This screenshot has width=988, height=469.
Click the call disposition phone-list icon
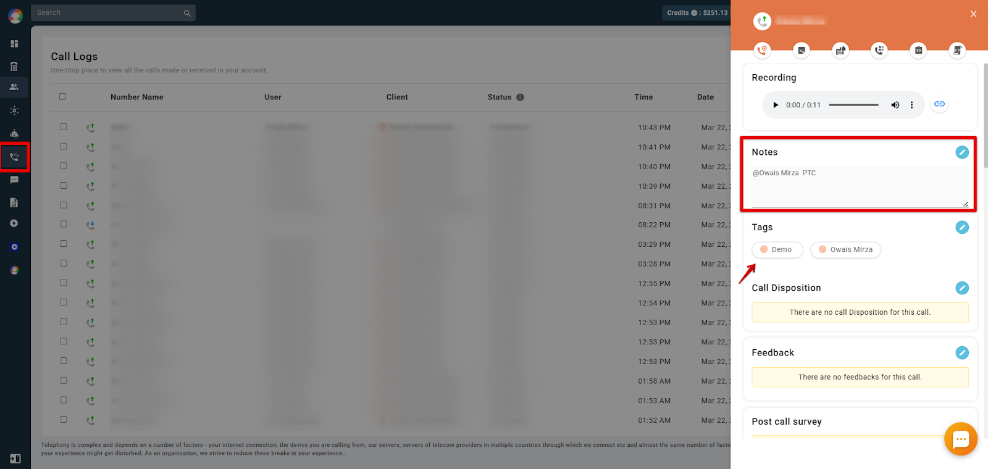click(879, 51)
